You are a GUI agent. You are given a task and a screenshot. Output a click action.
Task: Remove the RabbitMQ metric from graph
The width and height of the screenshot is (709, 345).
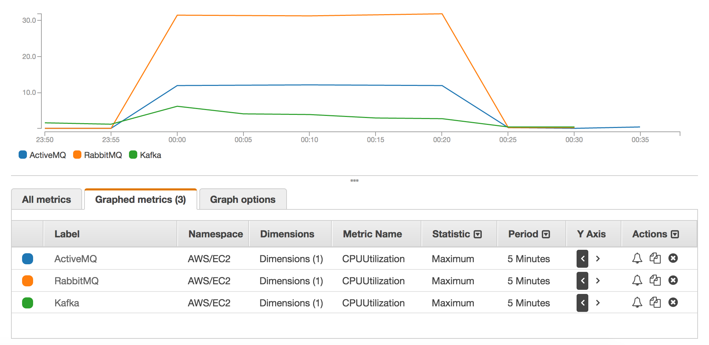[673, 280]
